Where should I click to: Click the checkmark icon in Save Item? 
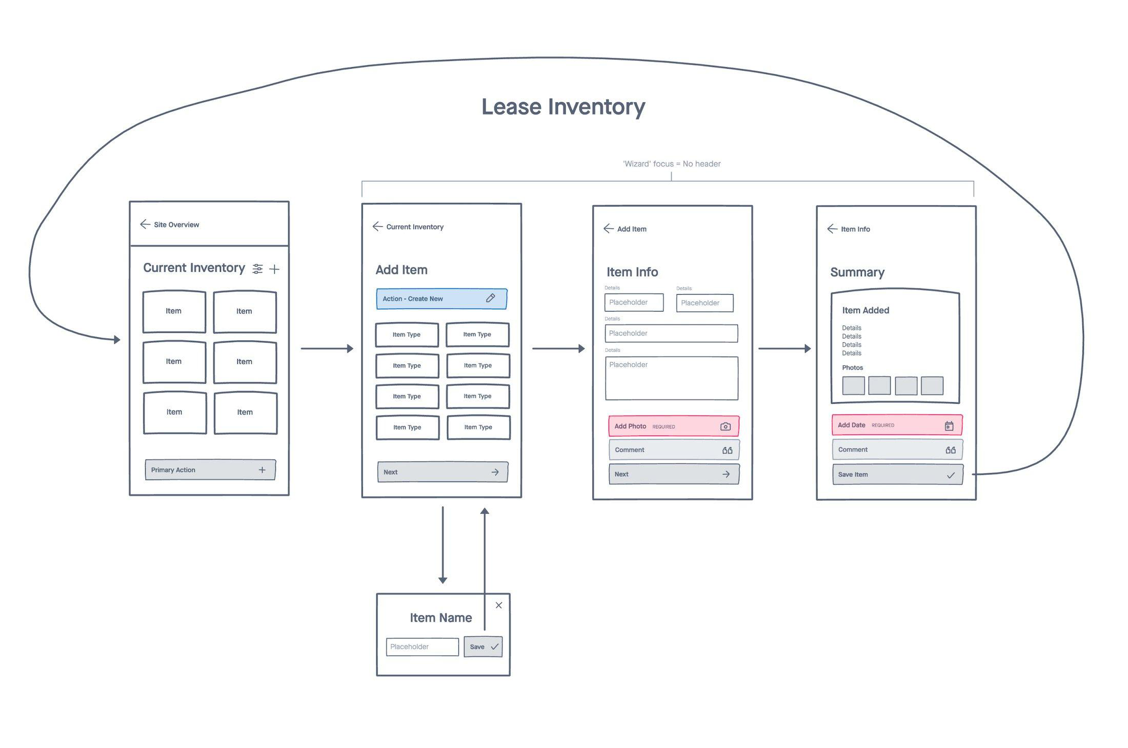pos(951,475)
